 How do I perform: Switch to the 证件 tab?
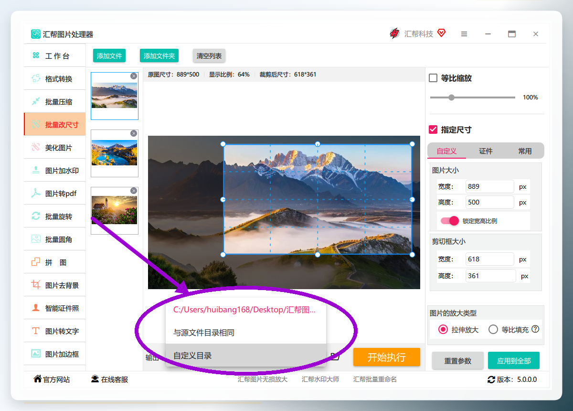486,151
